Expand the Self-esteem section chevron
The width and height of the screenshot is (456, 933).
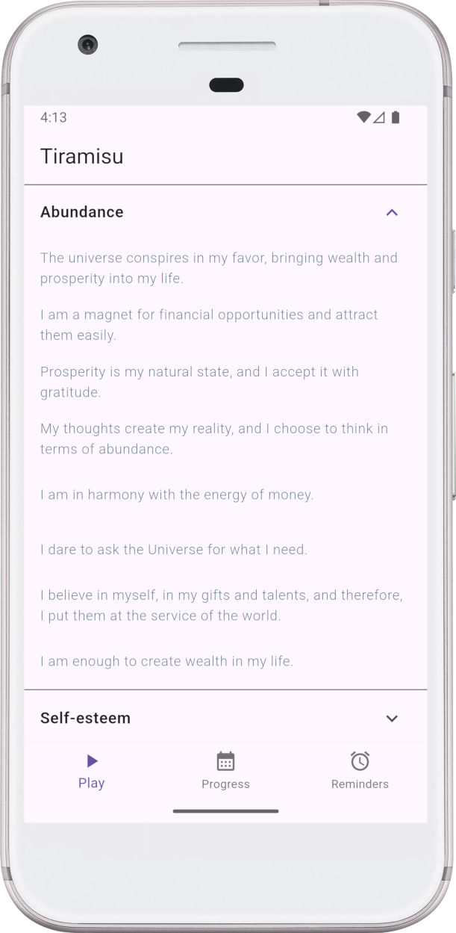coord(392,719)
